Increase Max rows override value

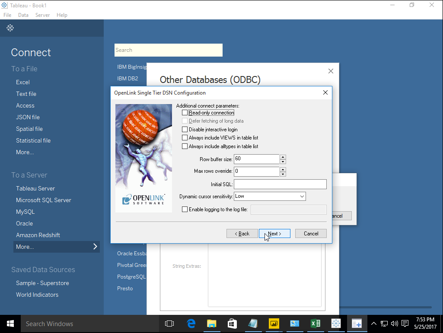click(x=283, y=169)
